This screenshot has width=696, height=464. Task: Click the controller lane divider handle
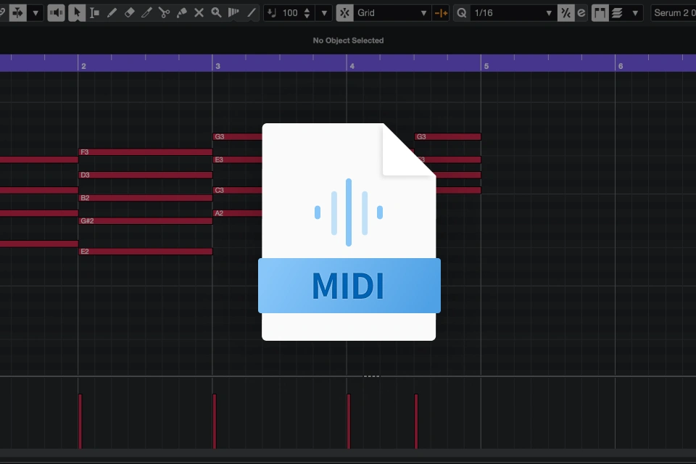(x=371, y=376)
